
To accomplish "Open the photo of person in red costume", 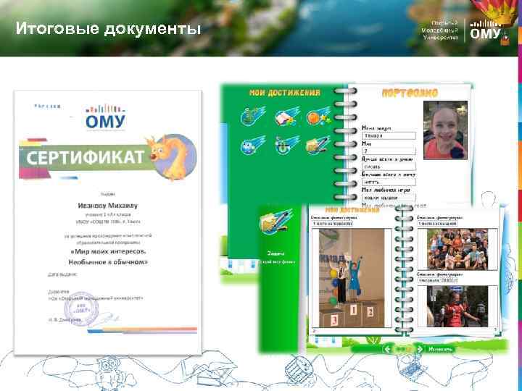I will click(x=457, y=306).
